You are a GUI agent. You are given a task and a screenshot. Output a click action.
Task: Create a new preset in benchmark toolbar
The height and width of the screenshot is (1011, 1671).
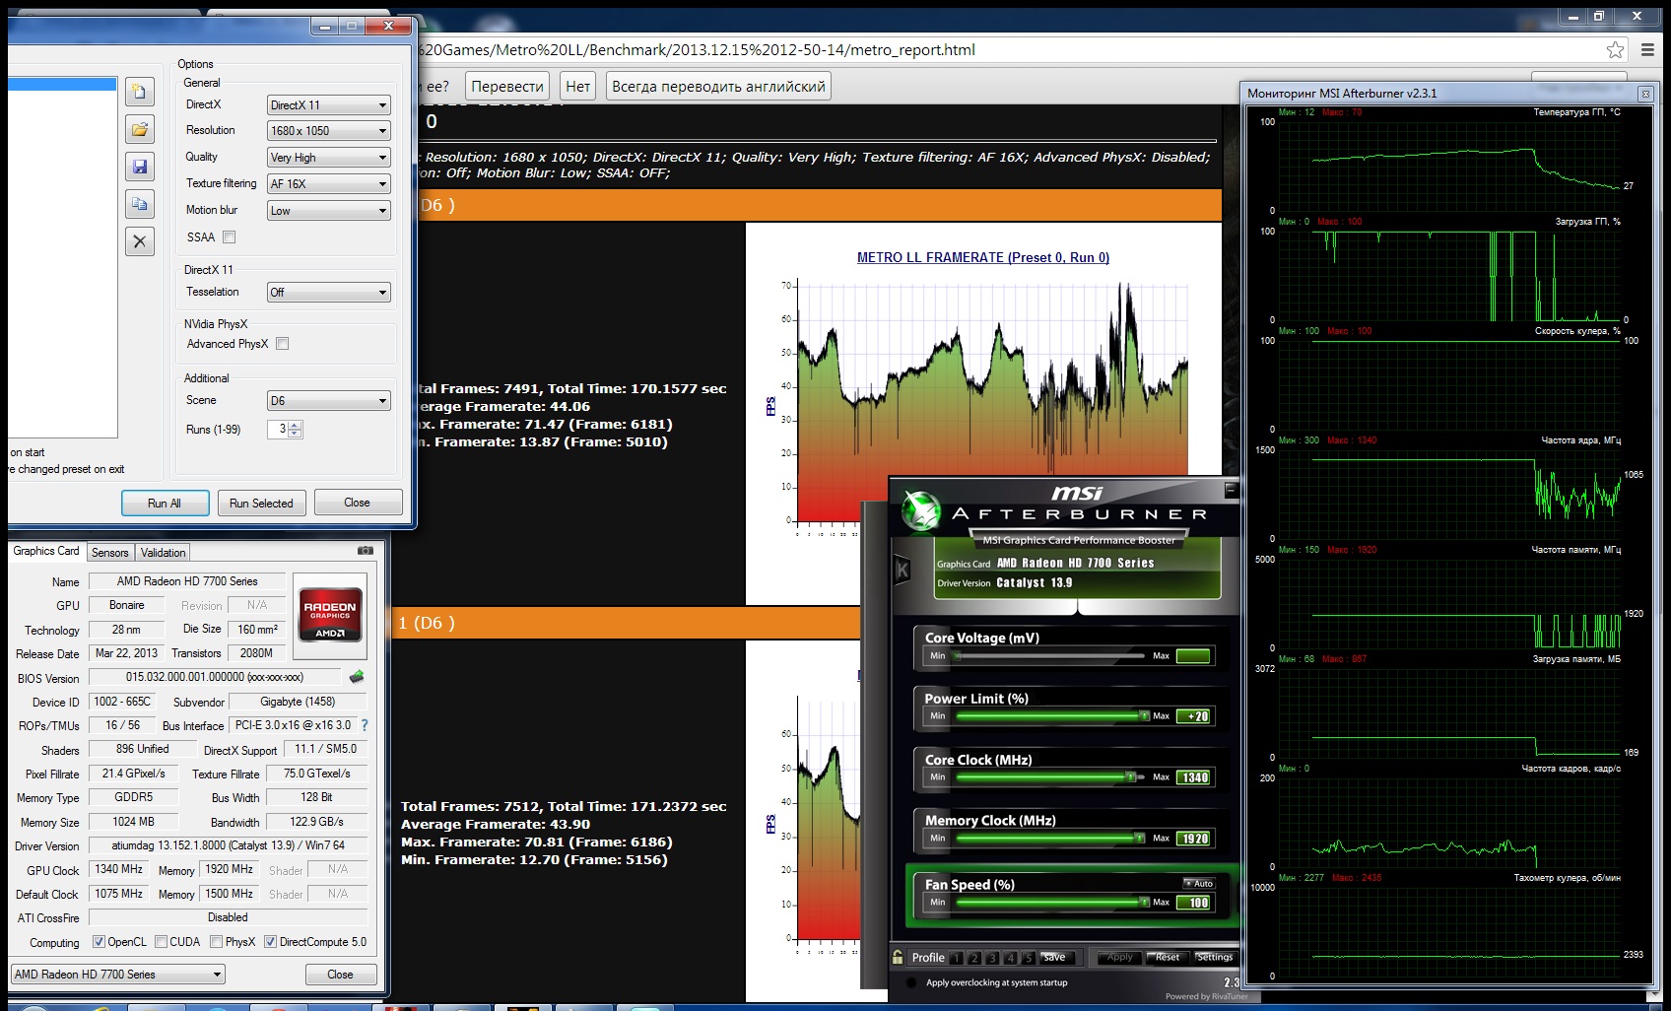140,92
